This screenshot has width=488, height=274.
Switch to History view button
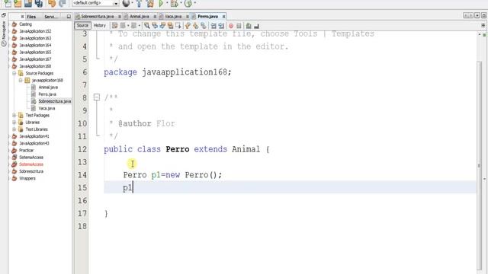tap(100, 25)
